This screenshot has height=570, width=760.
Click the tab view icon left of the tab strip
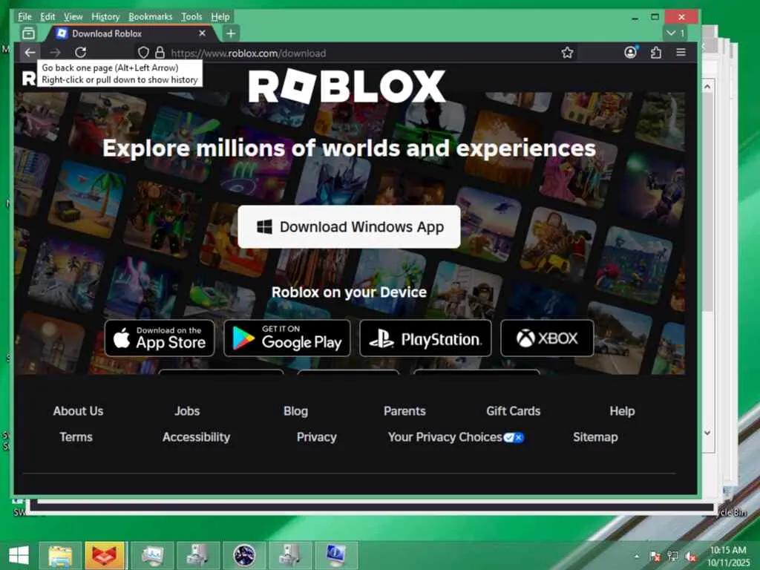29,33
